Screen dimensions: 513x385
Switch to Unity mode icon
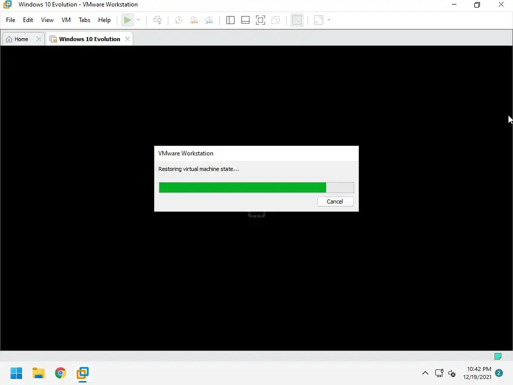276,20
